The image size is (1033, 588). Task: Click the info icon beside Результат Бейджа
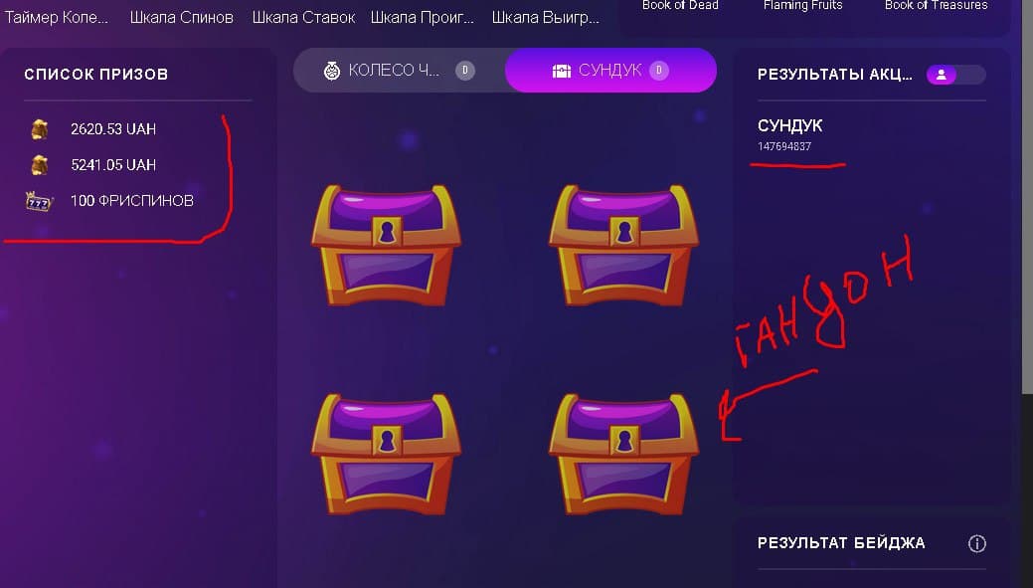pos(977,544)
